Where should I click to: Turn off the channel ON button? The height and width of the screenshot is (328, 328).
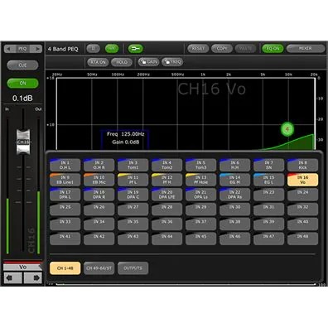[22, 83]
